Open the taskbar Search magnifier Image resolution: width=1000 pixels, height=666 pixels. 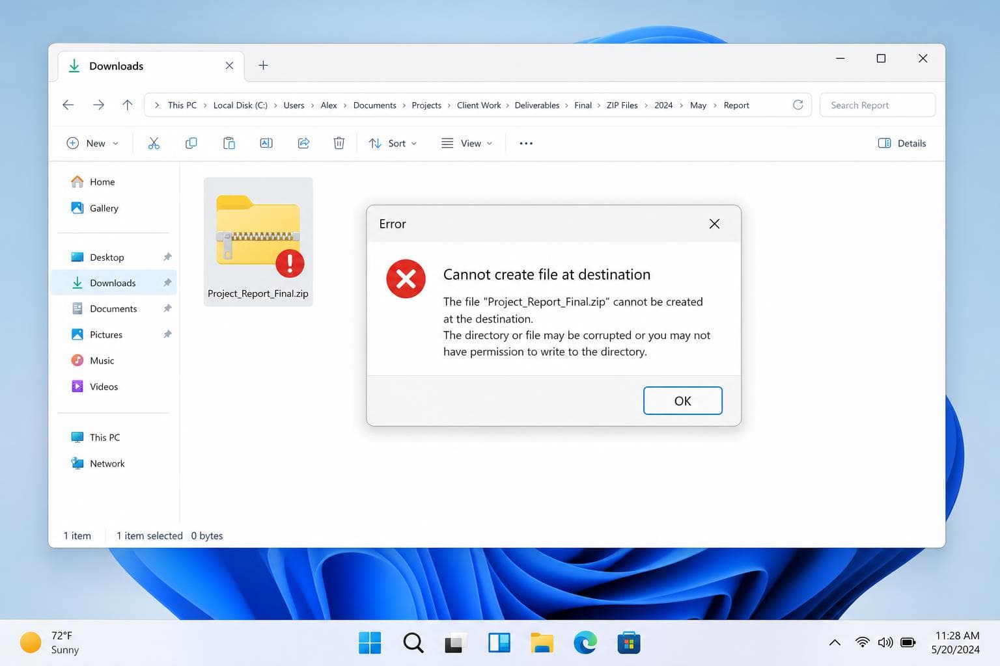click(413, 643)
